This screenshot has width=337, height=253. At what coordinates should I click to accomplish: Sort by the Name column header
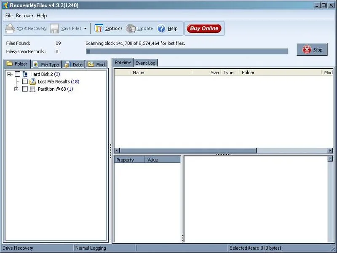[x=161, y=73]
